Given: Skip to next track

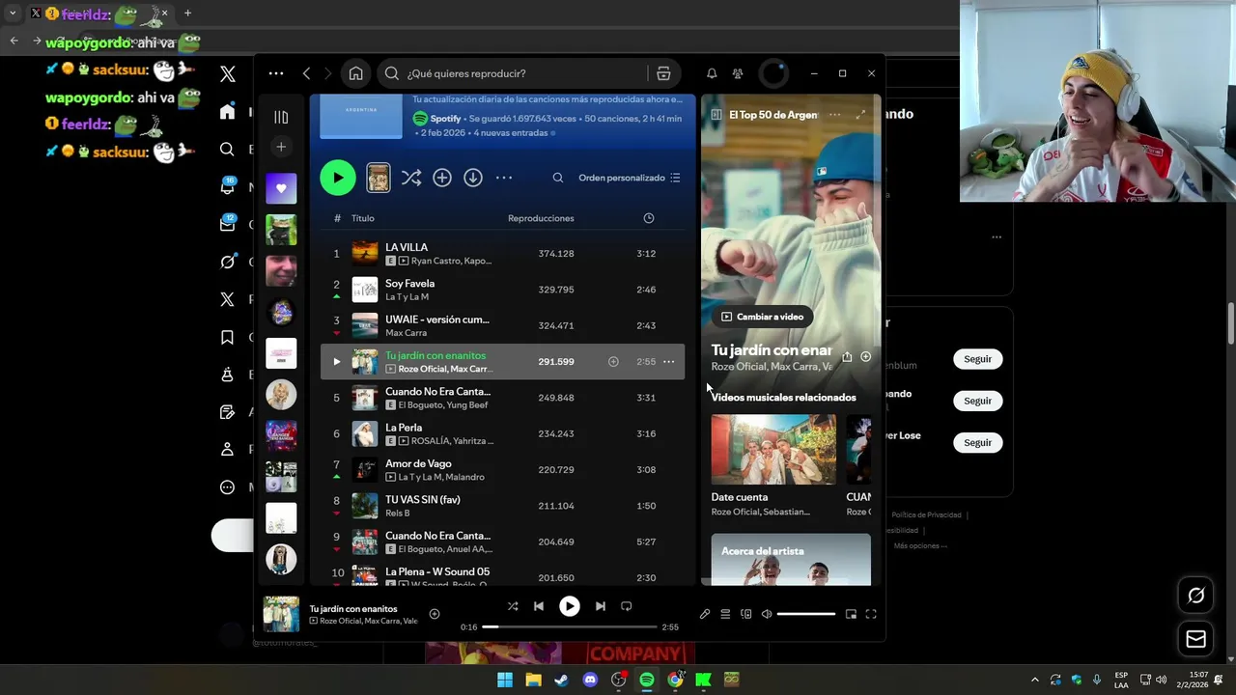Looking at the screenshot, I should tap(601, 606).
